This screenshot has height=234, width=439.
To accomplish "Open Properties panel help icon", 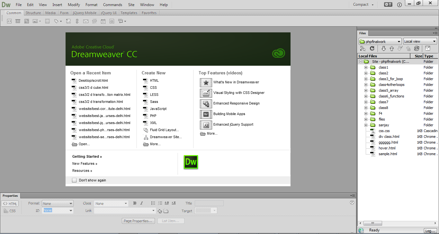I will point(352,203).
